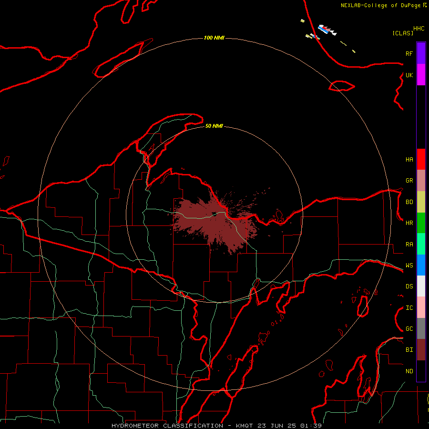
Task: Click the BI dark red legend swatch
Action: (421, 350)
